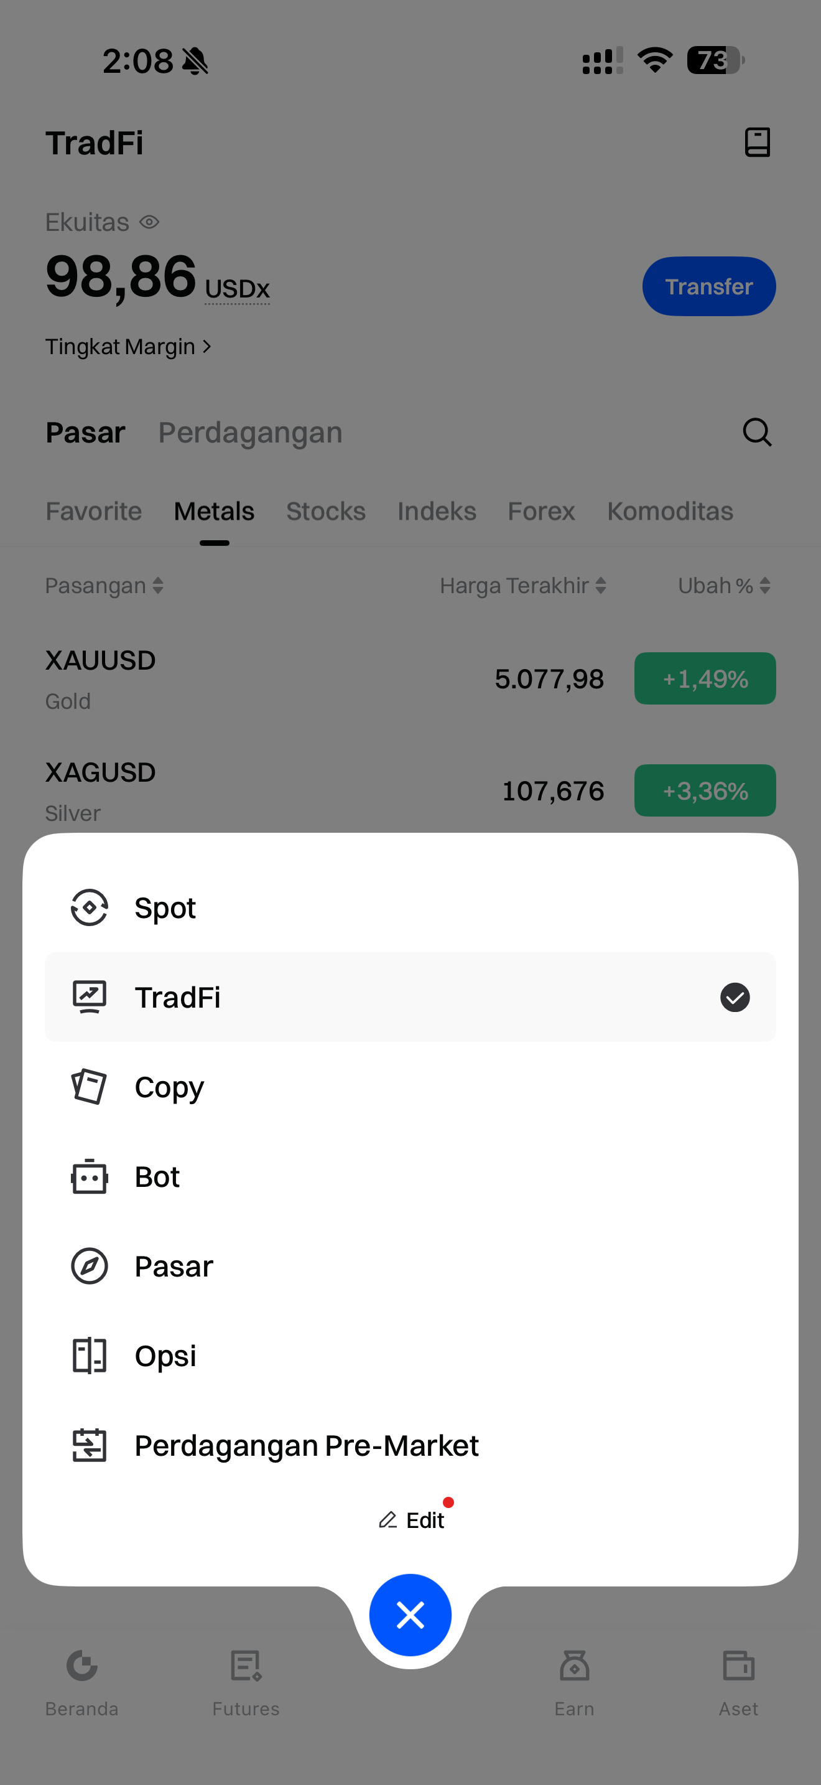Sort the list by Pasangan
Viewport: 821px width, 1785px height.
click(x=104, y=586)
